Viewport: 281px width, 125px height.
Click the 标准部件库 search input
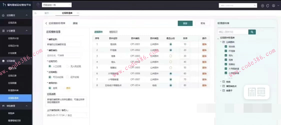click(233, 32)
